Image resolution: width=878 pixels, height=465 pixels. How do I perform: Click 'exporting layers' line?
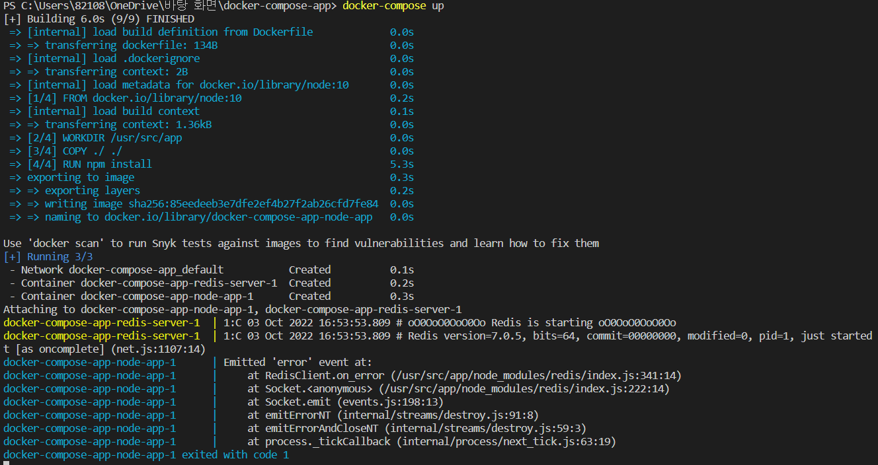coord(212,191)
